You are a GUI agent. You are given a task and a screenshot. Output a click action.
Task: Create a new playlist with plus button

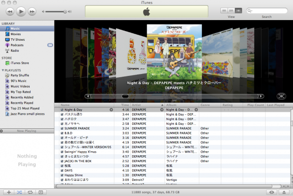tap(9, 192)
